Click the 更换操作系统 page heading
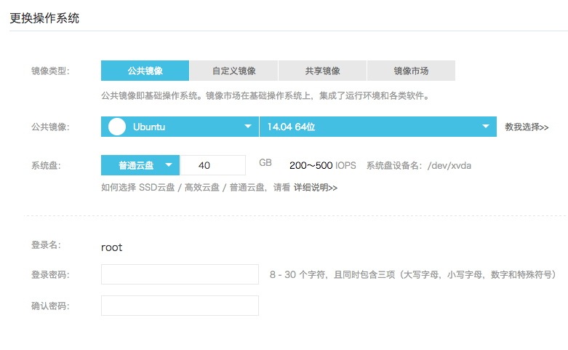This screenshot has width=568, height=350. [x=44, y=18]
